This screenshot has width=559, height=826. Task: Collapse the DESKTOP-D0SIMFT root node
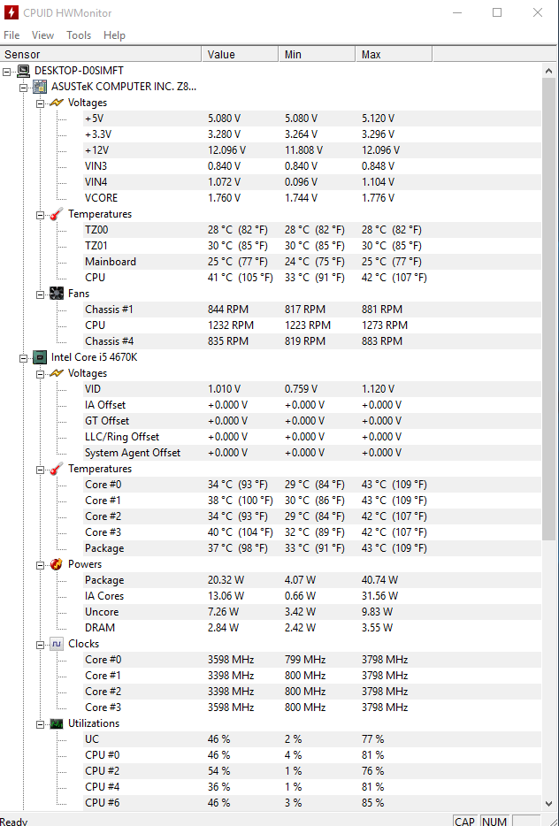coord(7,71)
